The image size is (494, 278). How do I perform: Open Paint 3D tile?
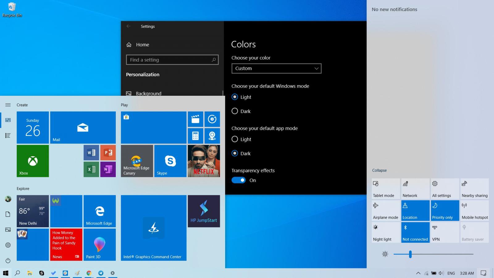pos(99,244)
